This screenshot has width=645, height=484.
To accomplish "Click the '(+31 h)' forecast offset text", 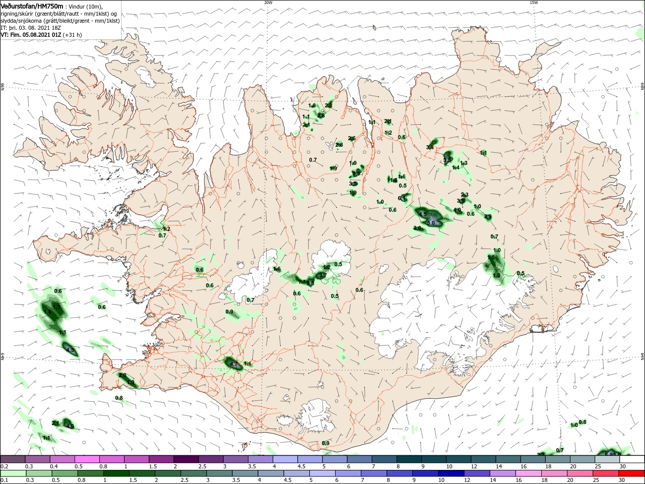I will pos(72,35).
